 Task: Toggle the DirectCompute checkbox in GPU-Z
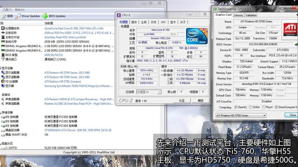pyautogui.click(x=276, y=107)
